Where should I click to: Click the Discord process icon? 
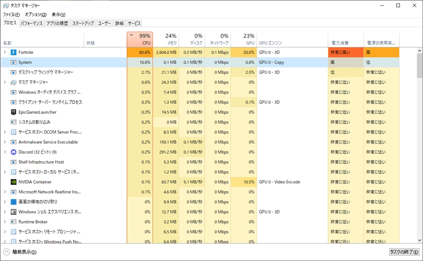click(13, 152)
